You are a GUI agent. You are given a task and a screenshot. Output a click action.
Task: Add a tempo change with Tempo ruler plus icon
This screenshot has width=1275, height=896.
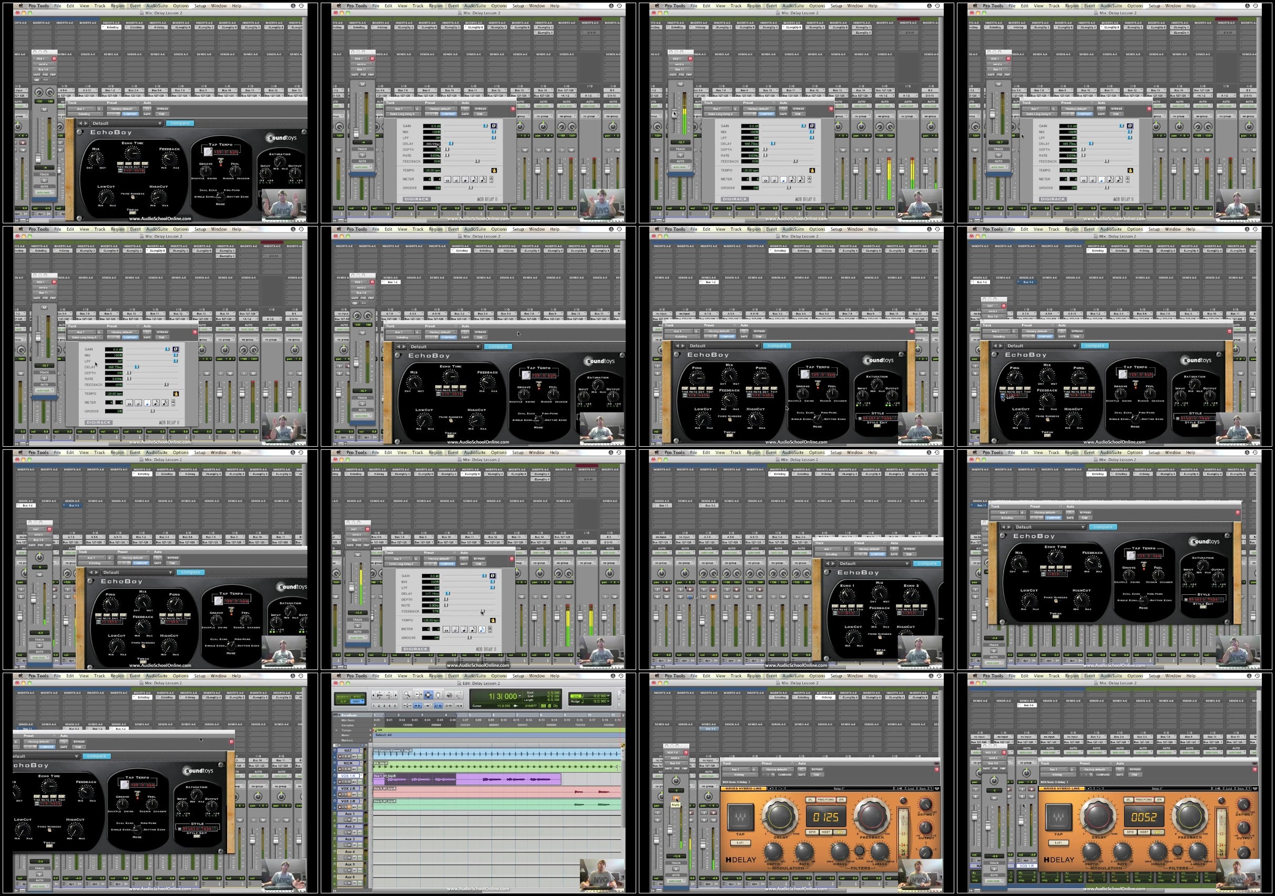coord(370,730)
